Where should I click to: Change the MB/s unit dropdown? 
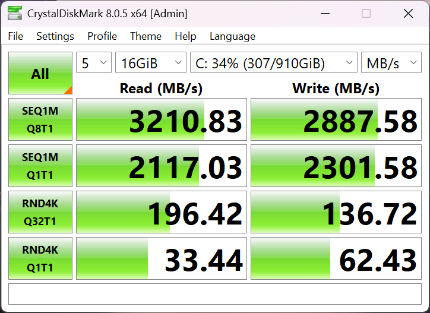coord(391,62)
